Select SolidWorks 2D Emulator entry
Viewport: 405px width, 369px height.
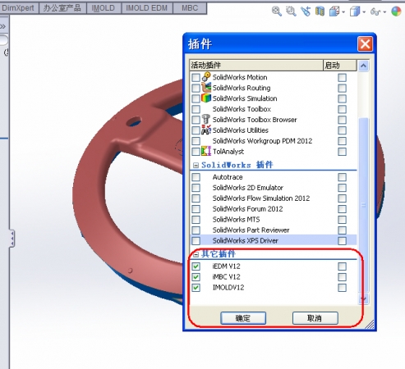tap(248, 188)
